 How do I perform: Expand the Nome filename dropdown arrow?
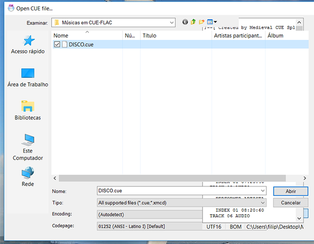(263, 191)
